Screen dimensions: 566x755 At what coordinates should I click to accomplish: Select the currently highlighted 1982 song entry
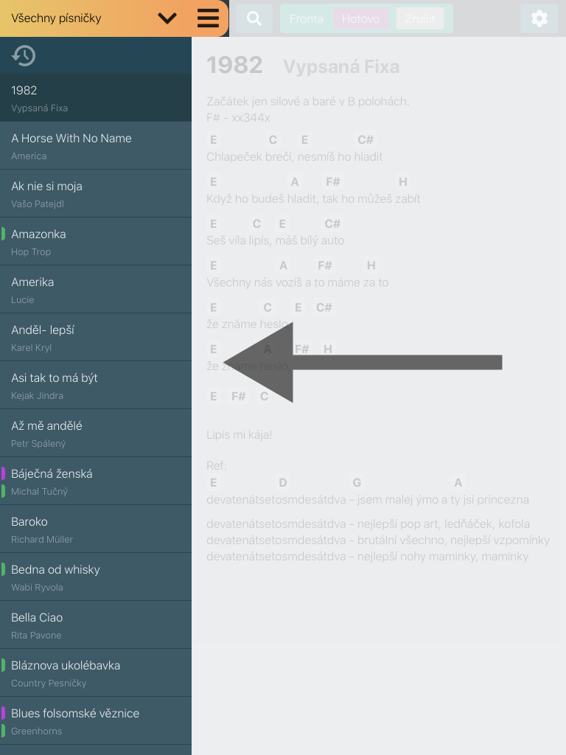(96, 98)
